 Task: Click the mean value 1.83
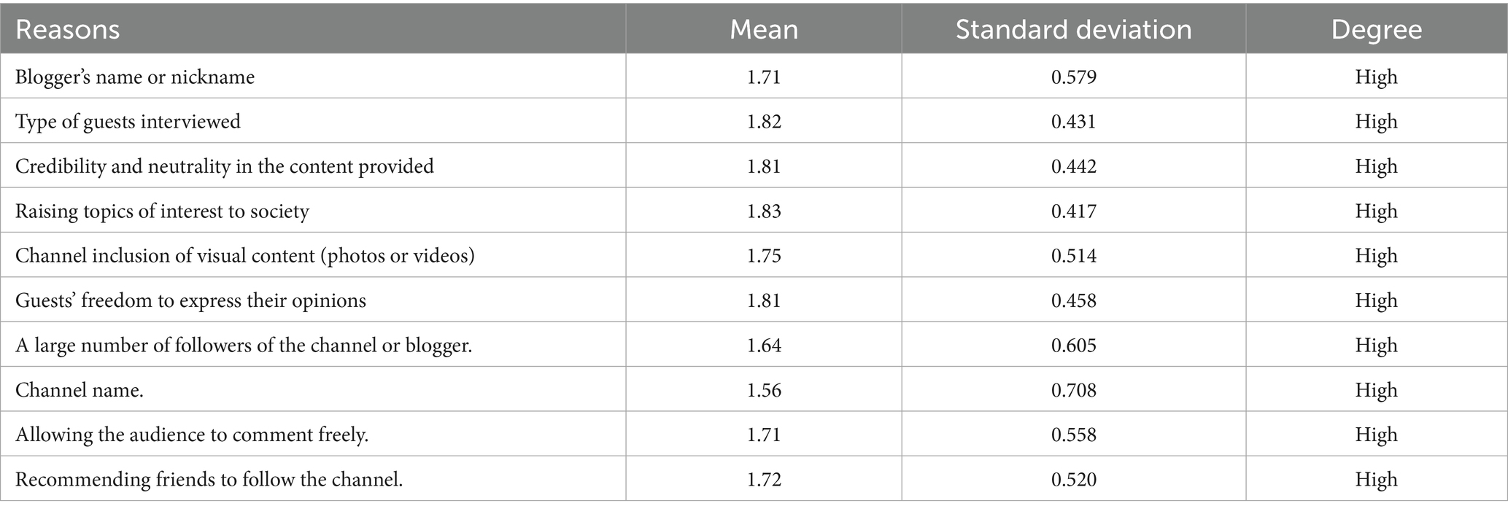(764, 211)
